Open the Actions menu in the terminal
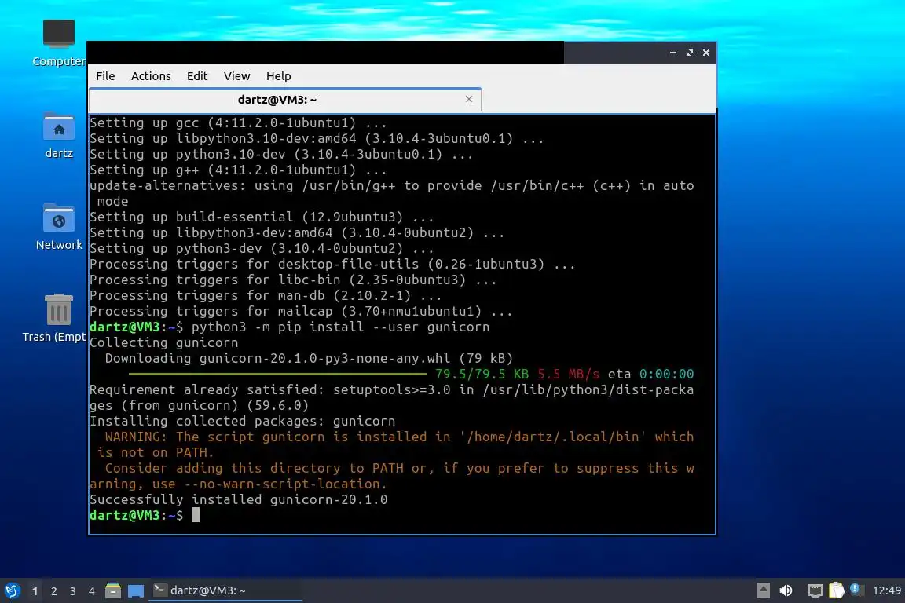The height and width of the screenshot is (603, 905). point(151,76)
